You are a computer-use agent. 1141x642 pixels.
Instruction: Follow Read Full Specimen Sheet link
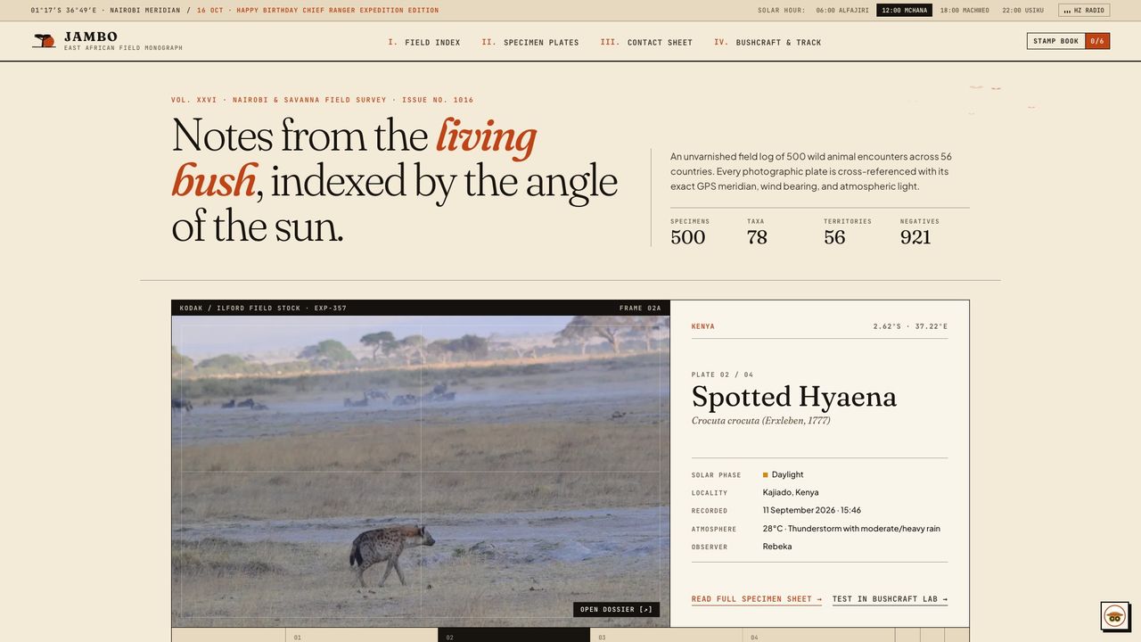tap(757, 599)
